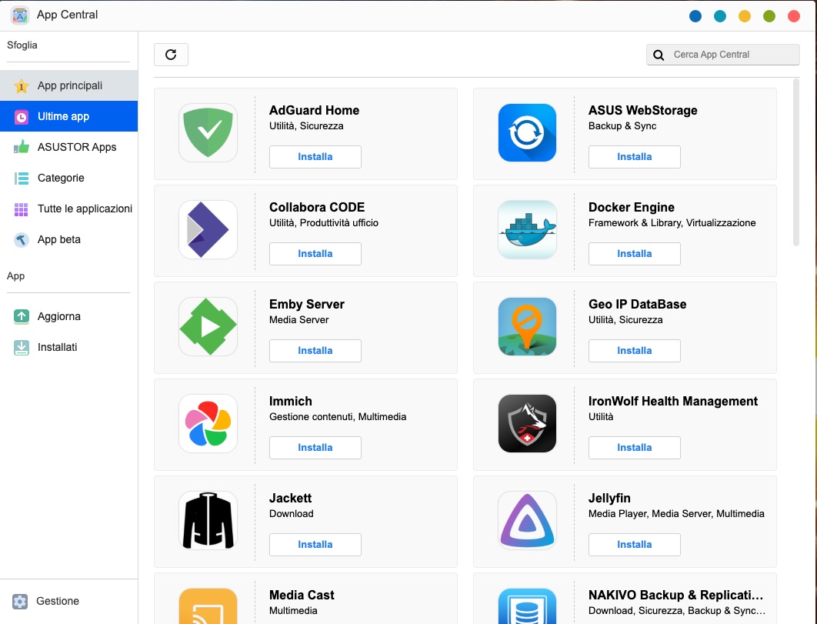The image size is (817, 624).
Task: Show Tutte le applicazioni
Action: 68,209
